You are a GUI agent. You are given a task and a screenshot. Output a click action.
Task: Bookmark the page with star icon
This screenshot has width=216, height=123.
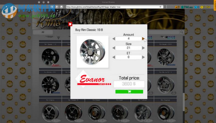pyautogui.click(x=160, y=7)
